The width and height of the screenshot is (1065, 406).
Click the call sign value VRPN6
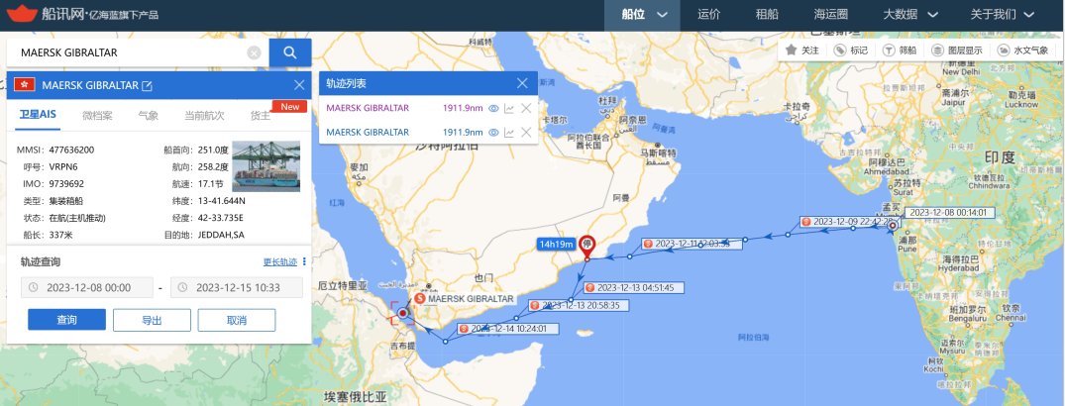point(63,166)
